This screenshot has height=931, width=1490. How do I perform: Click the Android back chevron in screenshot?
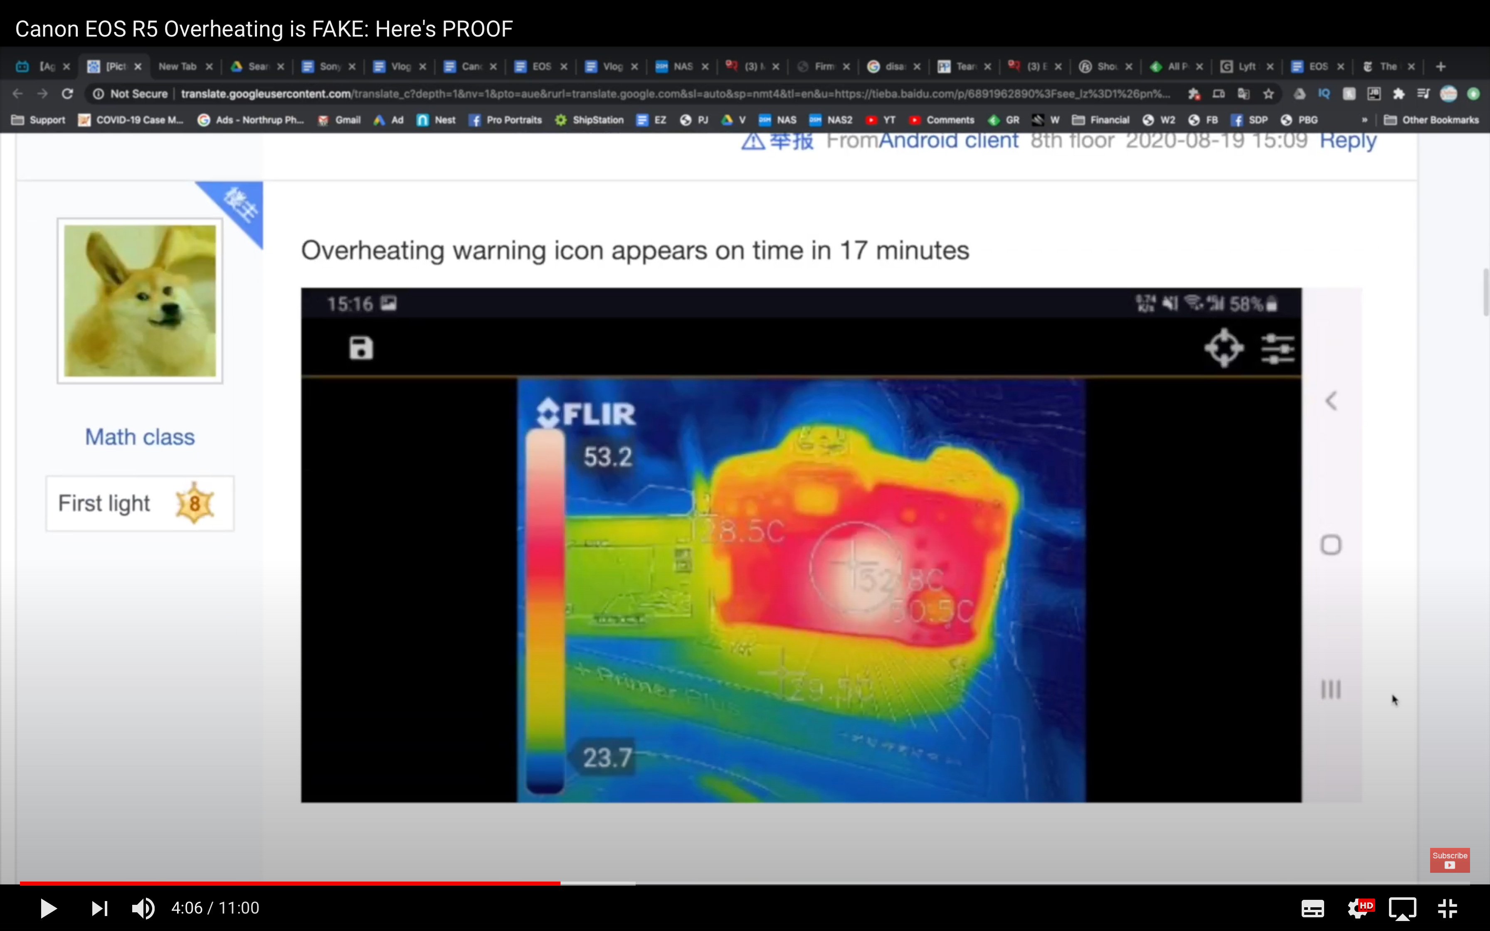pyautogui.click(x=1331, y=401)
